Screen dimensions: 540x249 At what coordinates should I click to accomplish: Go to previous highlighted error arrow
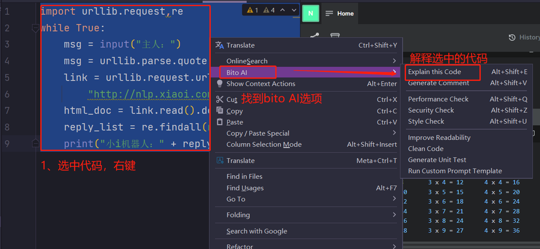click(283, 10)
